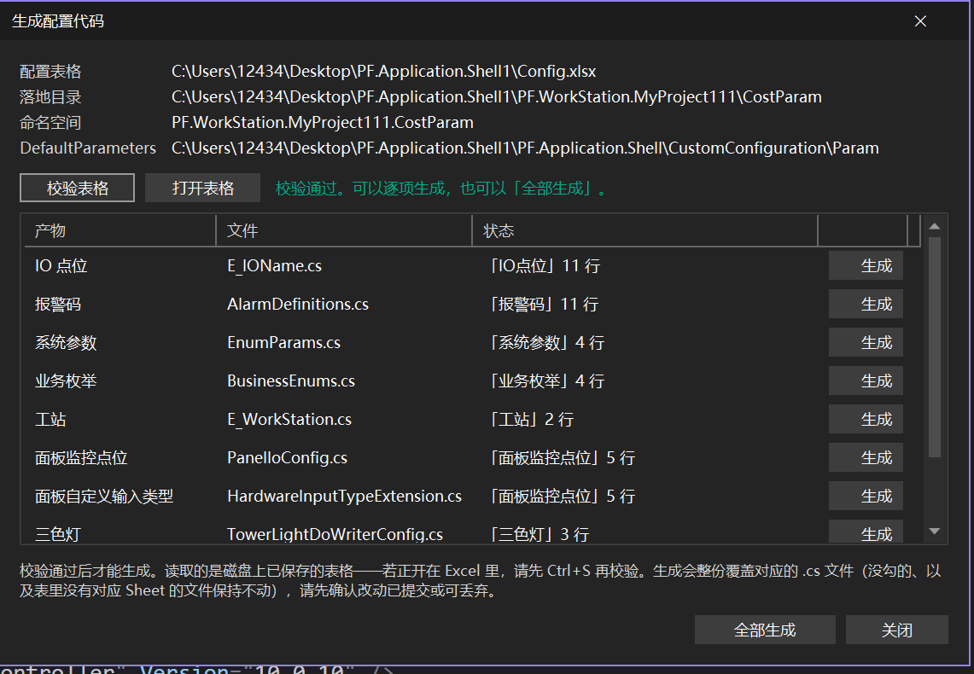Click 生成 in the 报警码 row
Image resolution: width=974 pixels, height=674 pixels.
[x=866, y=304]
